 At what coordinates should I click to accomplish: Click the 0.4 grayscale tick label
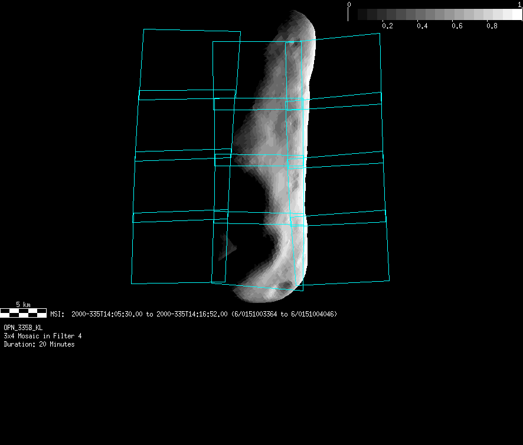pyautogui.click(x=422, y=26)
